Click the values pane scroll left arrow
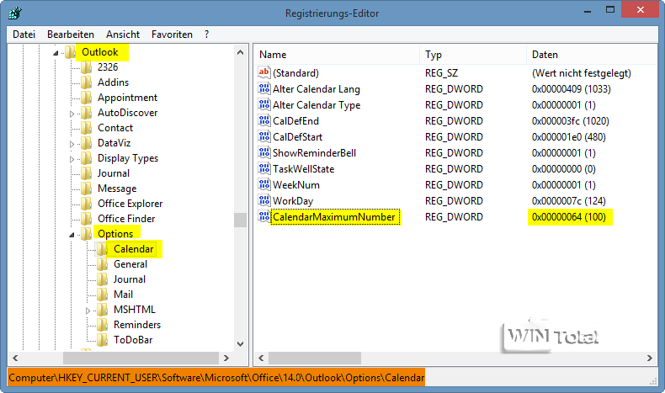 click(x=261, y=358)
